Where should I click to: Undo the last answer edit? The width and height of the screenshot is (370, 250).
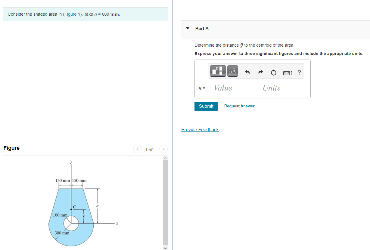[247, 72]
